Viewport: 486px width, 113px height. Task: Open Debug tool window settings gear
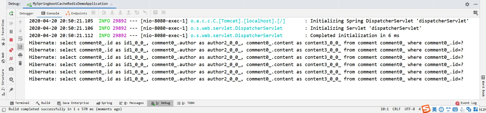coord(467,4)
